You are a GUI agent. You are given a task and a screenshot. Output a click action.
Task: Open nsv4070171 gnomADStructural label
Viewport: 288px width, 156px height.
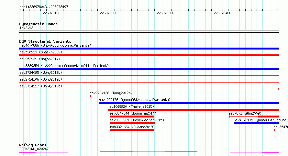point(260,120)
